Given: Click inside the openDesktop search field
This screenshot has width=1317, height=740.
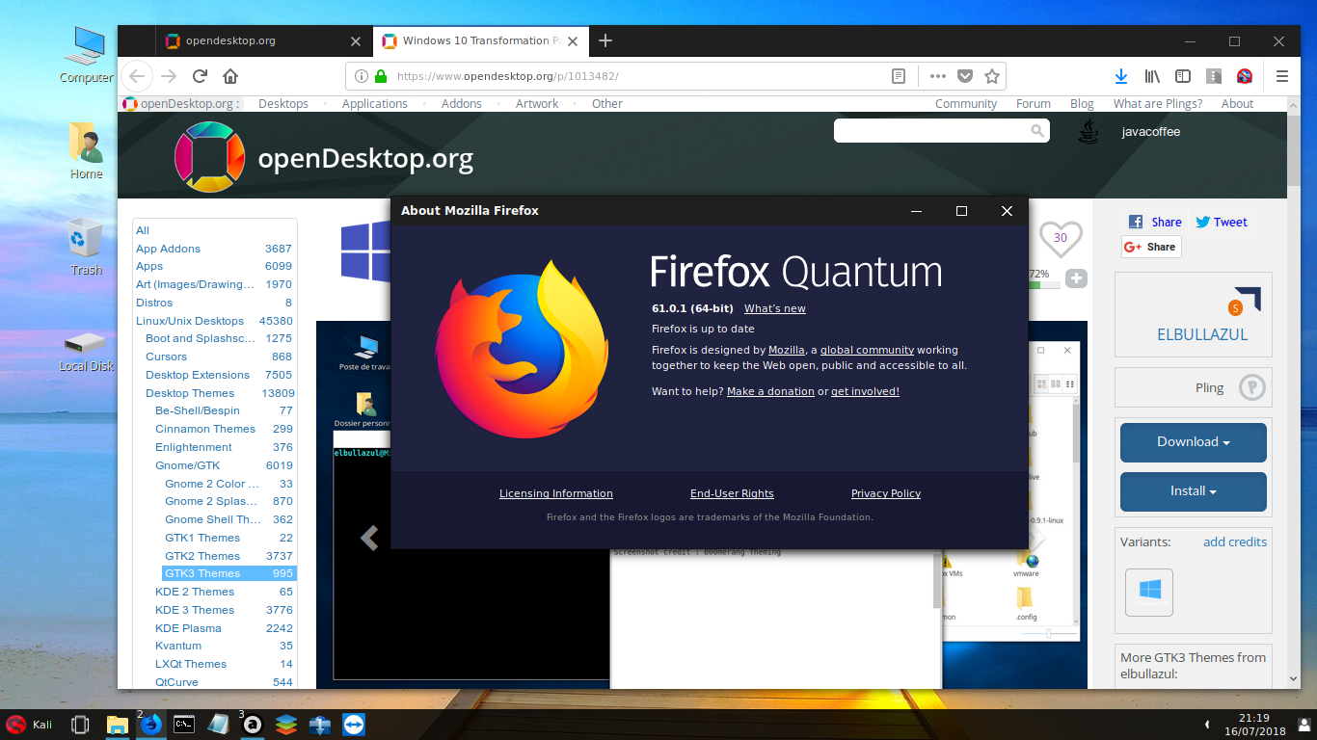Looking at the screenshot, I should (x=930, y=131).
